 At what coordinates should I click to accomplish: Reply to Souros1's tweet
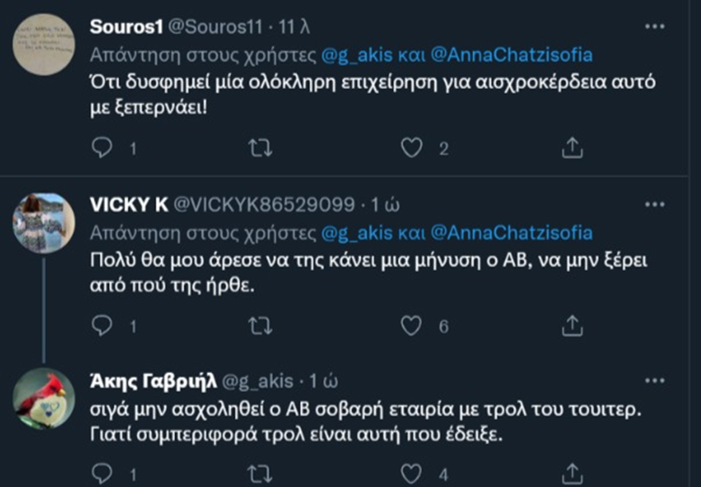[102, 147]
